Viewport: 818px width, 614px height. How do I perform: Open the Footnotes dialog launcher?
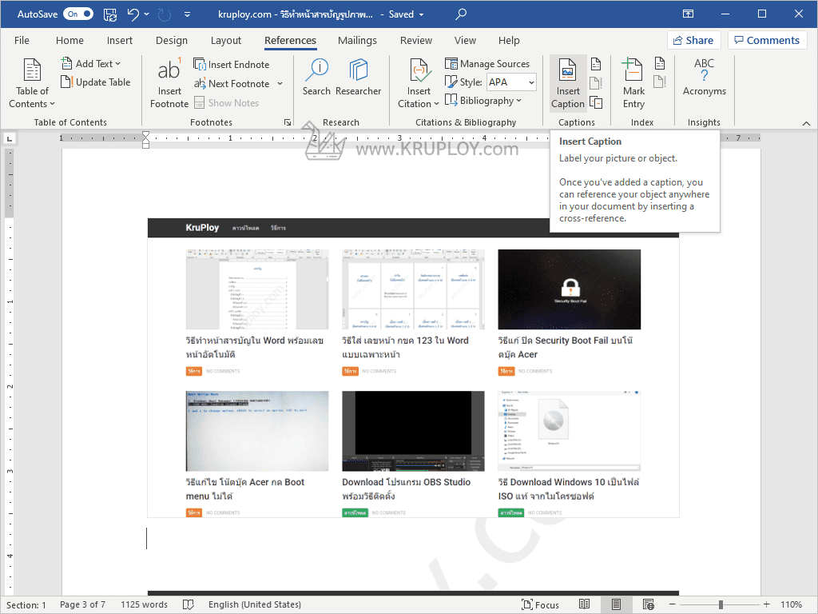(x=288, y=122)
